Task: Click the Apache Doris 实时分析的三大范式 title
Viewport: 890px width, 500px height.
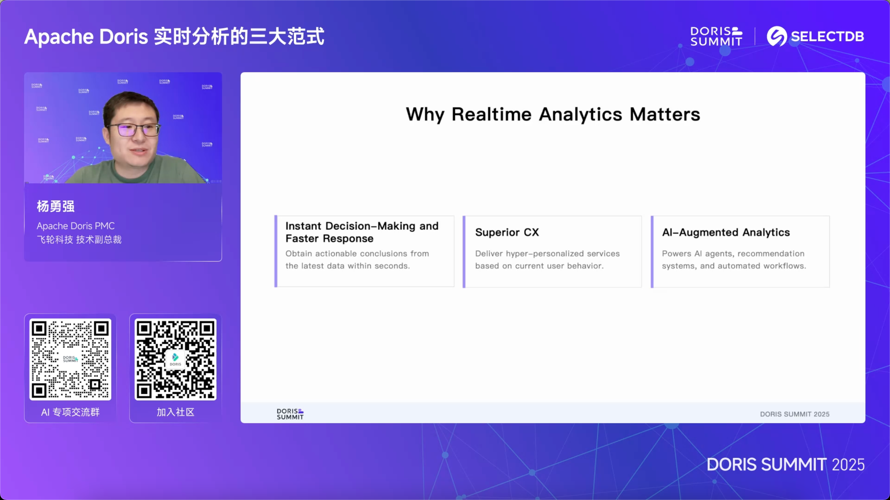Action: [174, 37]
